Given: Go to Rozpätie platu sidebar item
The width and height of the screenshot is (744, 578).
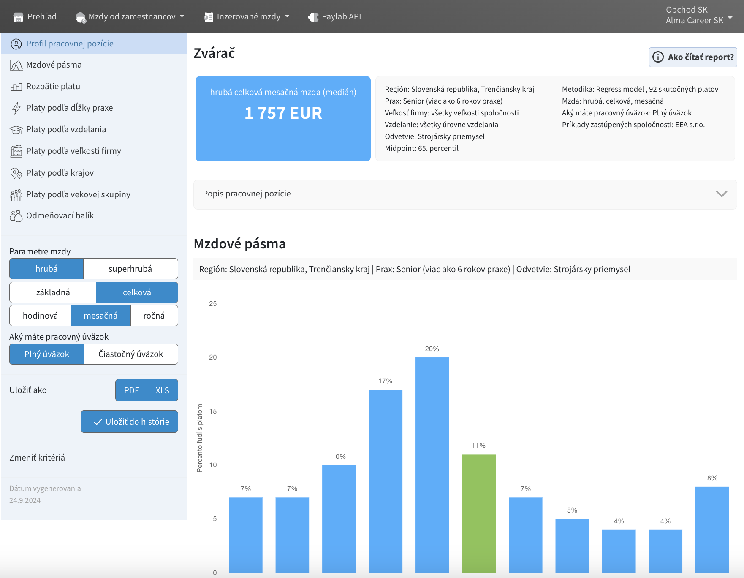Looking at the screenshot, I should tap(94, 87).
